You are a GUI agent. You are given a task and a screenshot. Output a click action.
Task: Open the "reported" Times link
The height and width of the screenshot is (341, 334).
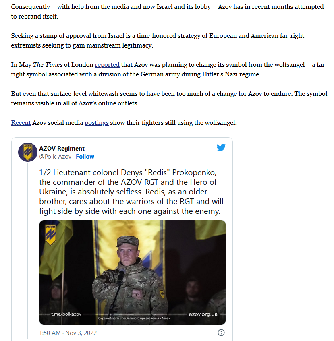(107, 64)
